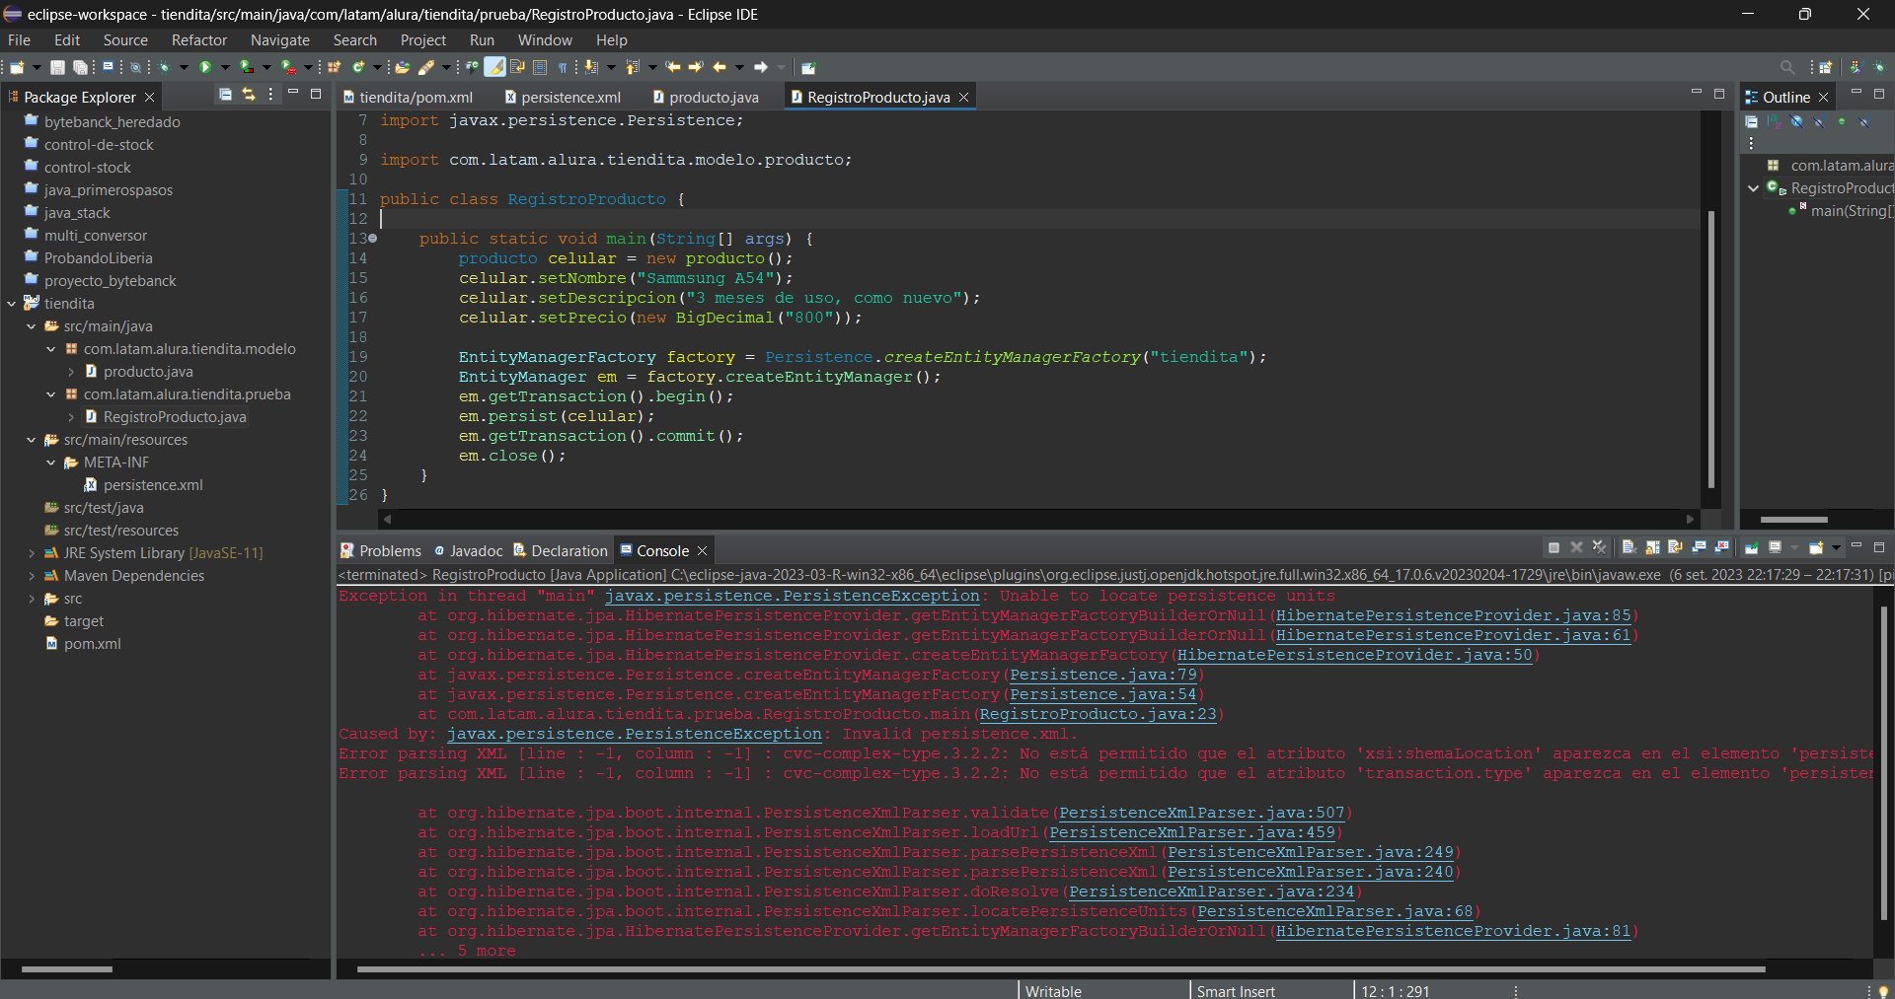This screenshot has width=1895, height=999.
Task: Navigate Forward with the right arrow
Action: 761,67
